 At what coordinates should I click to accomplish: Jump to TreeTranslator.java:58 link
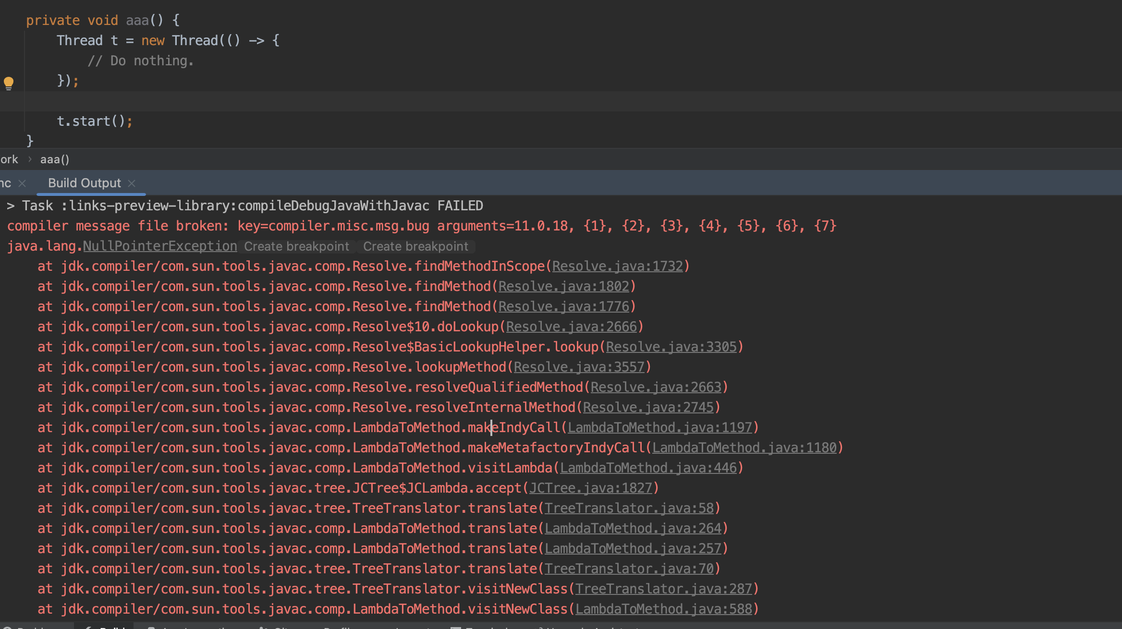[x=629, y=508]
